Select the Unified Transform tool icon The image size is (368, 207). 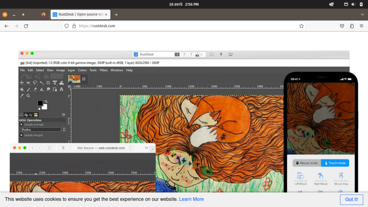coord(55,83)
